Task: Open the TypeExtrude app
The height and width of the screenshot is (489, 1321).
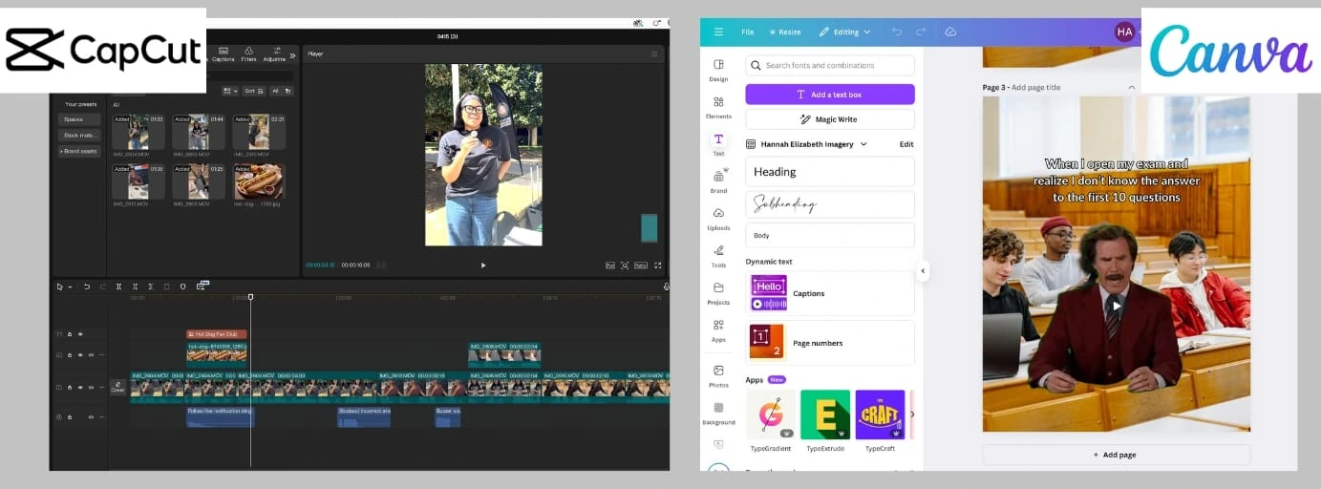Action: click(825, 420)
